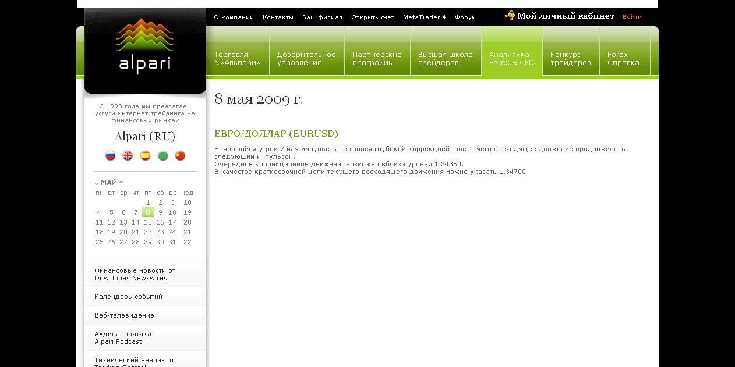Click the Alpari (RU) heading
The image size is (735, 367).
coord(145,137)
